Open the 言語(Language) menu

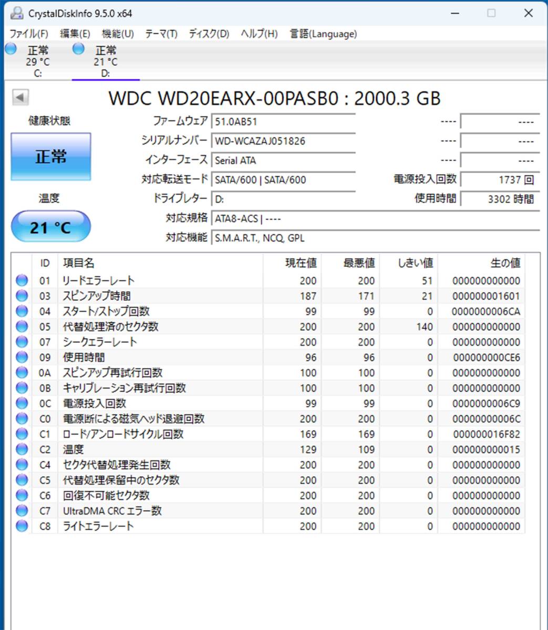click(x=323, y=34)
